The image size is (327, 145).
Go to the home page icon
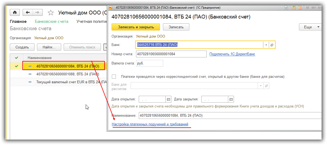coord(15,13)
